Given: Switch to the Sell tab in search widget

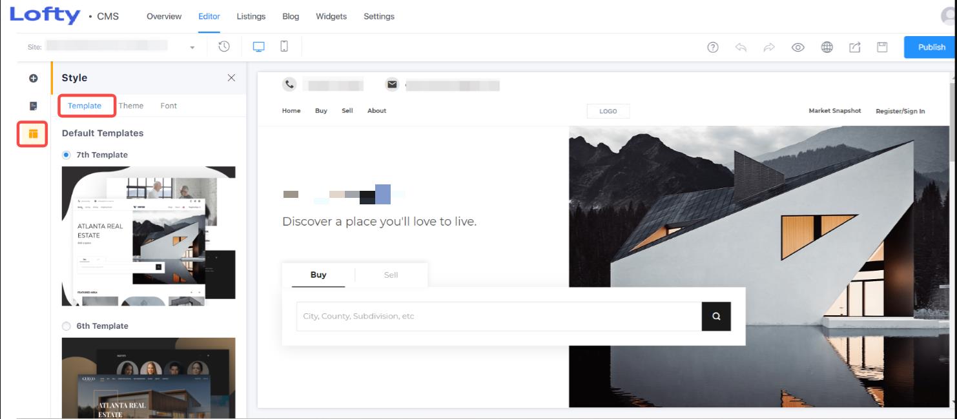Looking at the screenshot, I should click(x=391, y=275).
